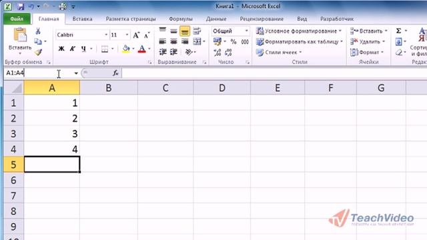Viewport: 427px width, 240px height.
Task: Open fill color dropdown arrow
Action: coord(133,49)
